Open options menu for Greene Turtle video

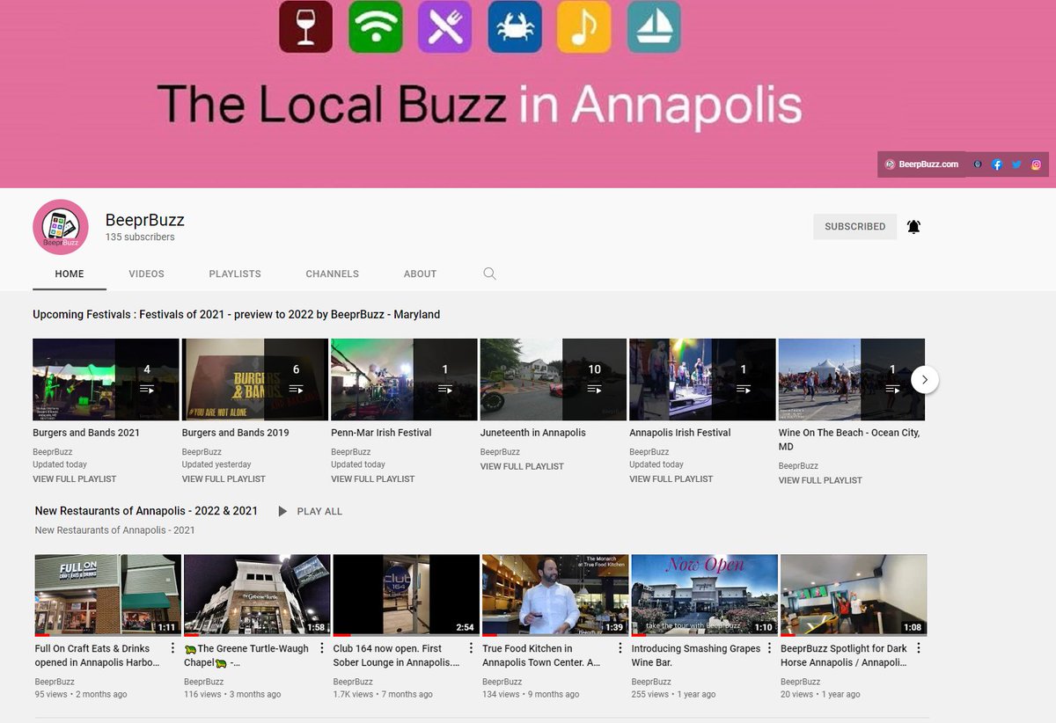click(321, 649)
